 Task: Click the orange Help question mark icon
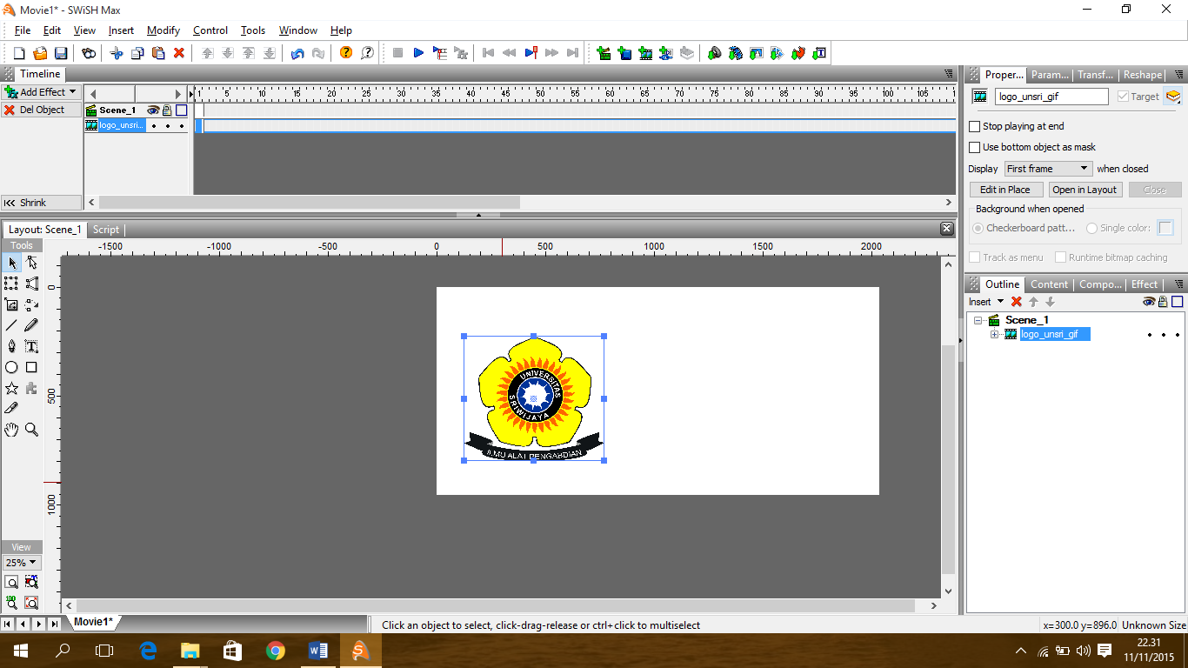[346, 53]
